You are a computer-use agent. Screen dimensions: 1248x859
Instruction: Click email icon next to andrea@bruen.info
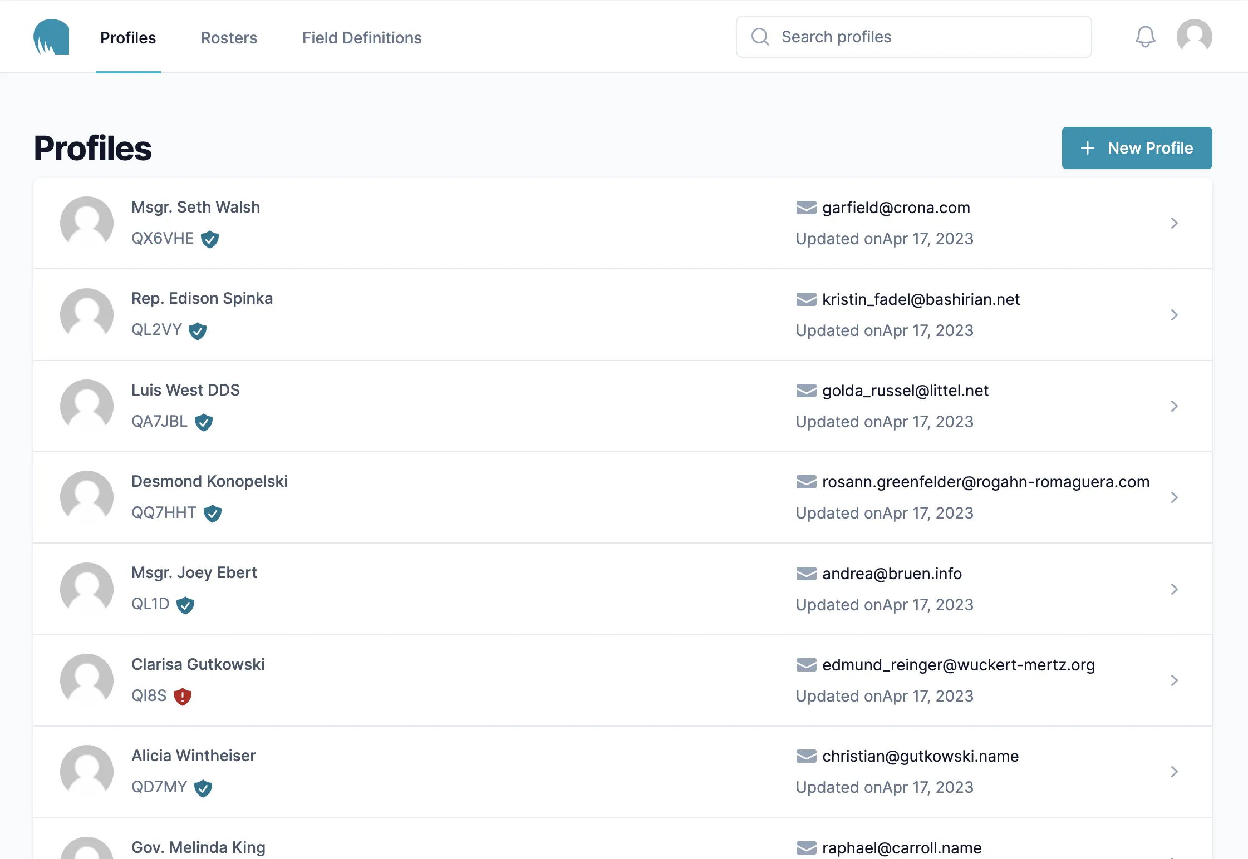(806, 572)
